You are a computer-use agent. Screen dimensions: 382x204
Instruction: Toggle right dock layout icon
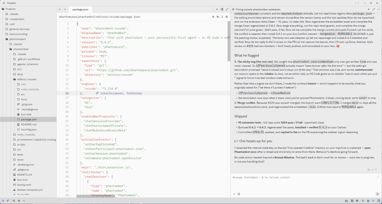(379, 201)
